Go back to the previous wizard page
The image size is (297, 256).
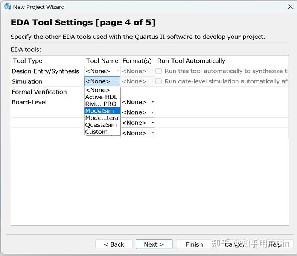[114, 244]
